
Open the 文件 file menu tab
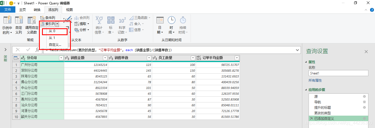coord(8,10)
